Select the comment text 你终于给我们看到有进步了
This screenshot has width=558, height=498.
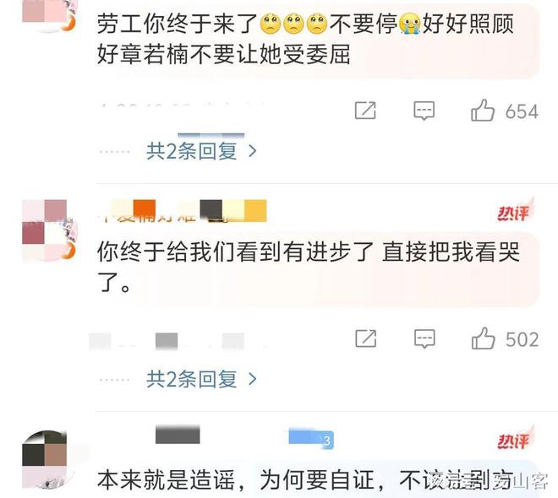coord(235,252)
